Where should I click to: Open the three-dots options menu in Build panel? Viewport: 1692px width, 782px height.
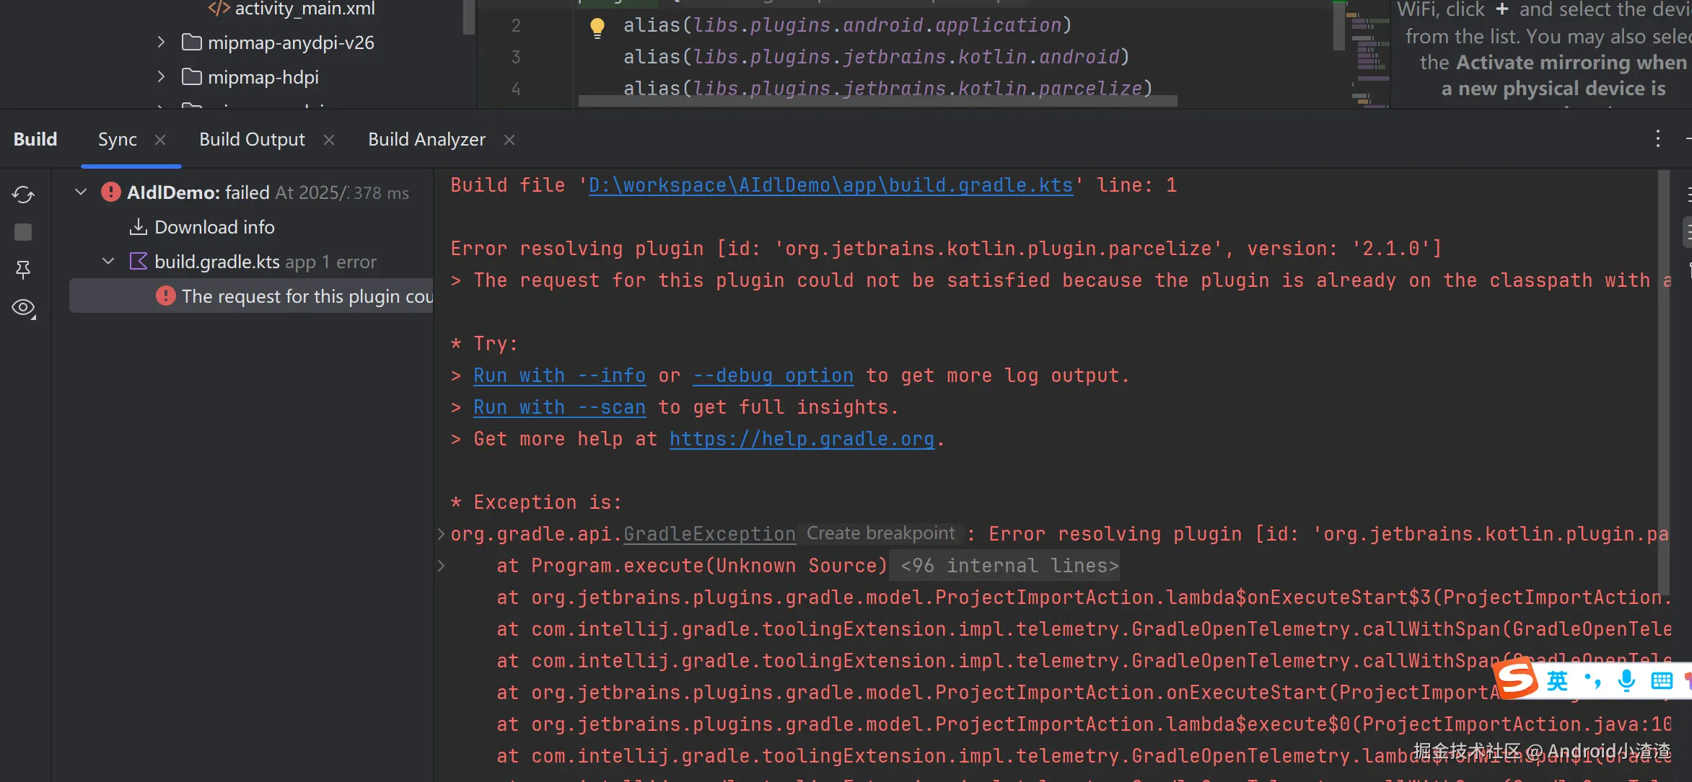[1657, 139]
